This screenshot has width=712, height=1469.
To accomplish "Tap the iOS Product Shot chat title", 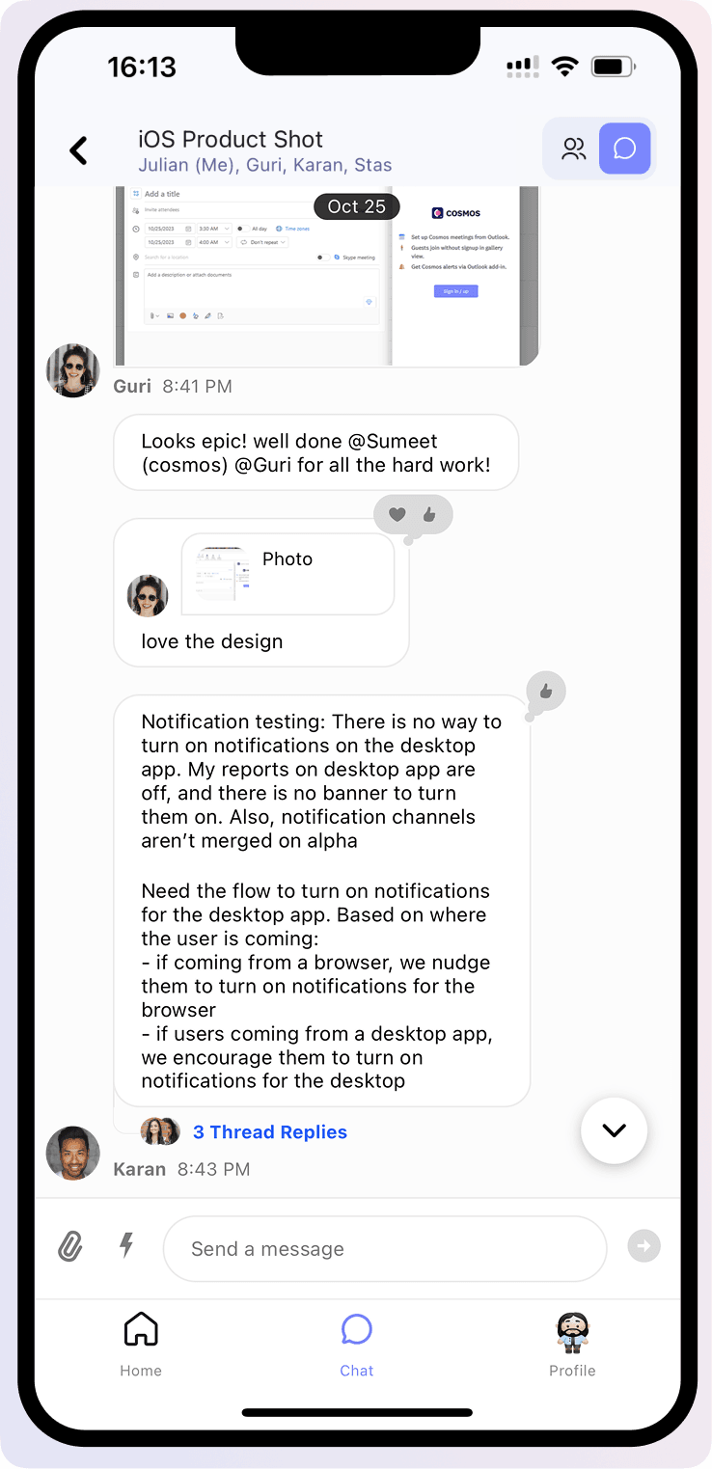I will 231,139.
